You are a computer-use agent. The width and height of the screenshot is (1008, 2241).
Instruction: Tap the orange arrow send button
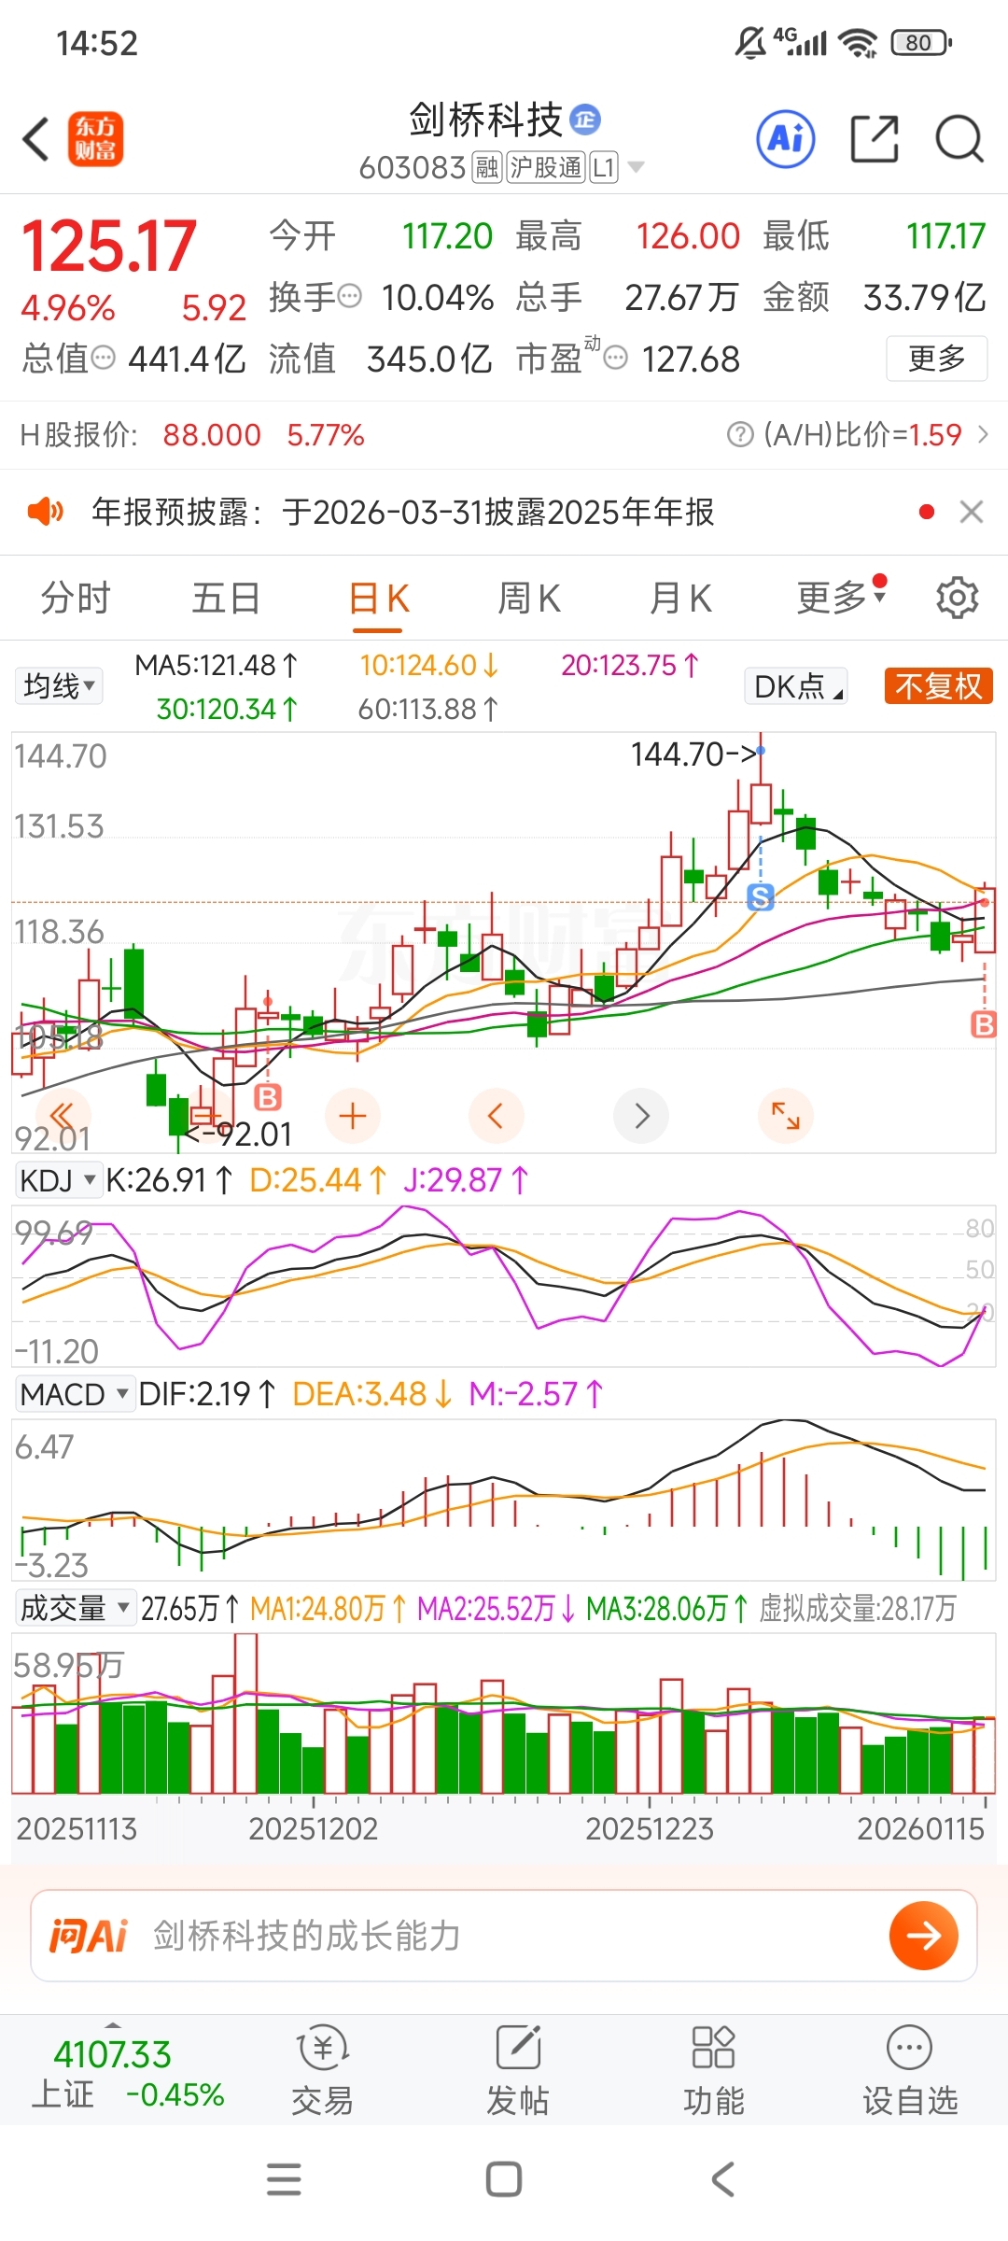(924, 1936)
